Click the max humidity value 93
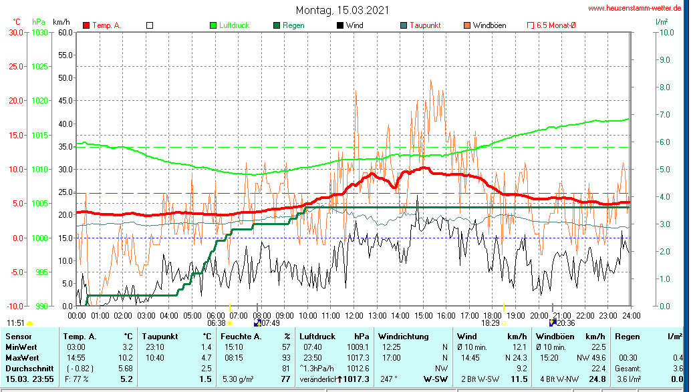 (286, 358)
